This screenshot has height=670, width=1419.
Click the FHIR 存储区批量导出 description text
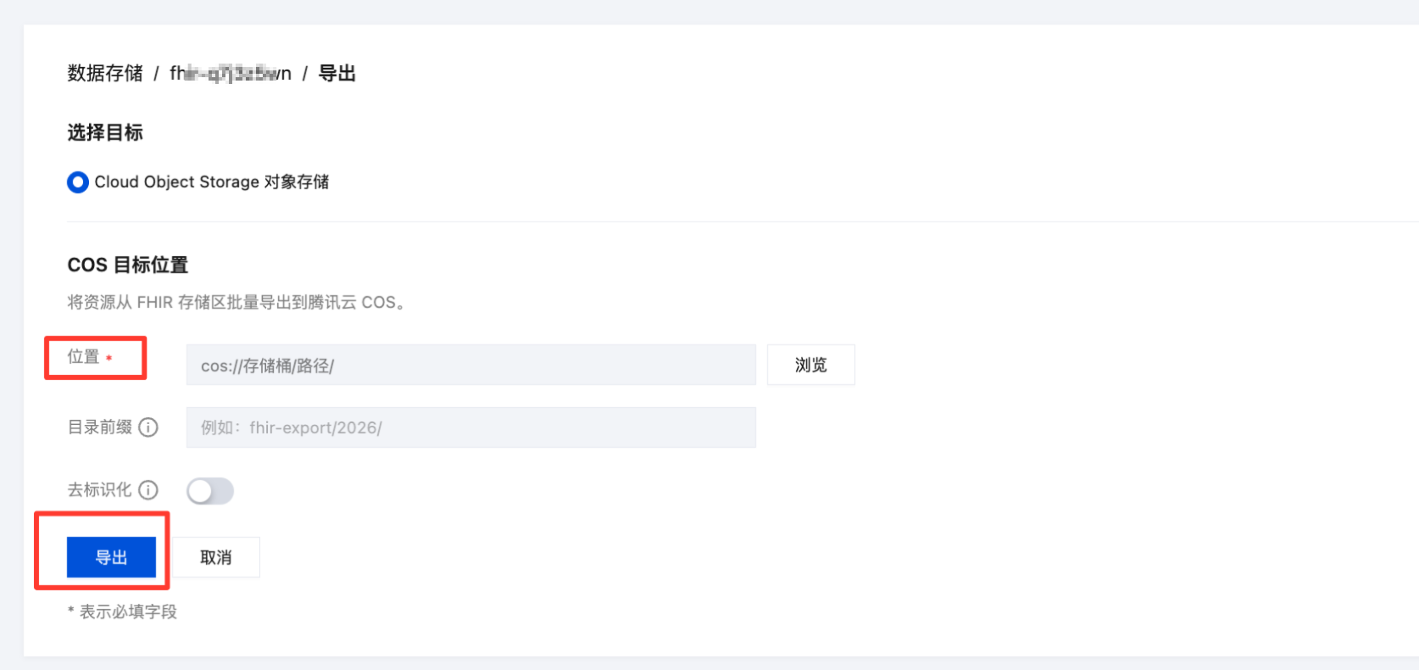click(236, 303)
